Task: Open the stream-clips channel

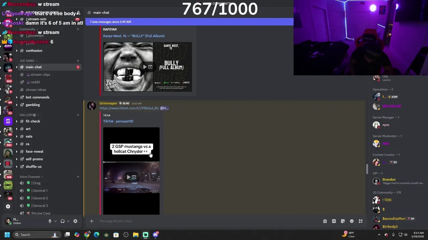Action: (49, 75)
